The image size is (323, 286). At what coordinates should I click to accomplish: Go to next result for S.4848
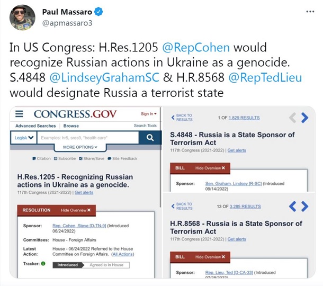(x=304, y=118)
